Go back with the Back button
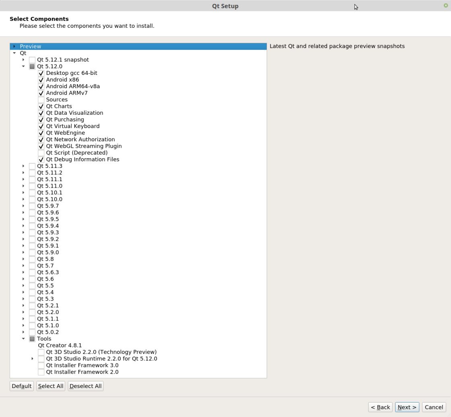Screen dimensions: 451x417 [380, 407]
